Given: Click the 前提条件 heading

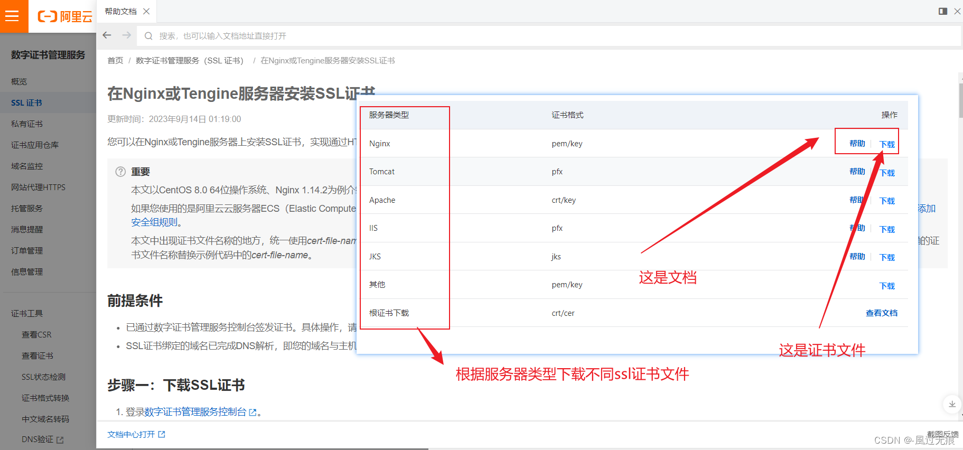Looking at the screenshot, I should click(x=135, y=301).
